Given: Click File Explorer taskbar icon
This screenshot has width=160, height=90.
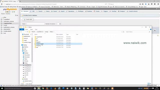Looking at the screenshot, I should click(39, 88).
